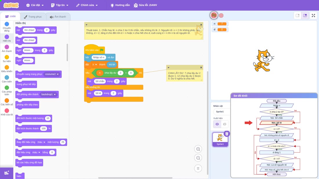Open the Chỉnh sửa menu

[87, 5]
